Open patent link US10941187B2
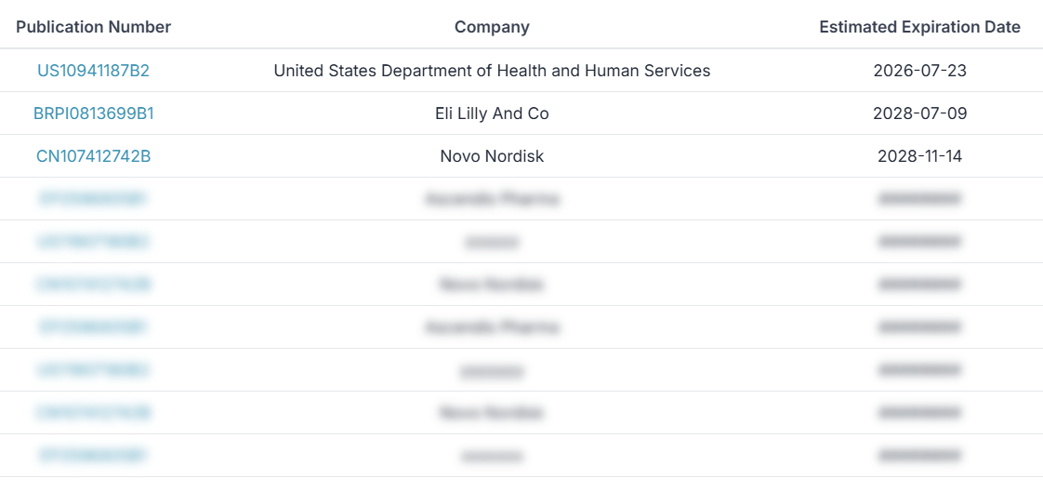 93,71
